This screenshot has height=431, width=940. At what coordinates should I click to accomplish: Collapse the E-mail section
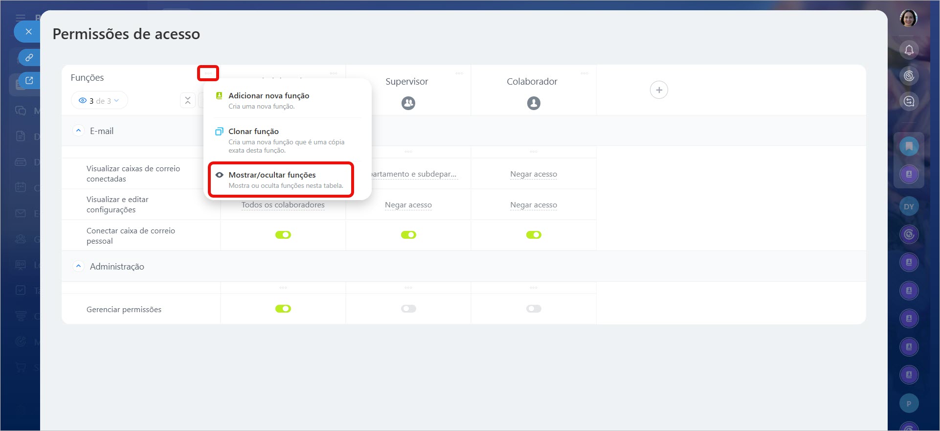pos(78,131)
